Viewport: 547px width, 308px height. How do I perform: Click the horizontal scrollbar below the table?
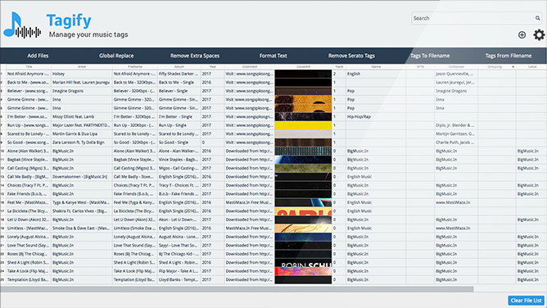237,289
